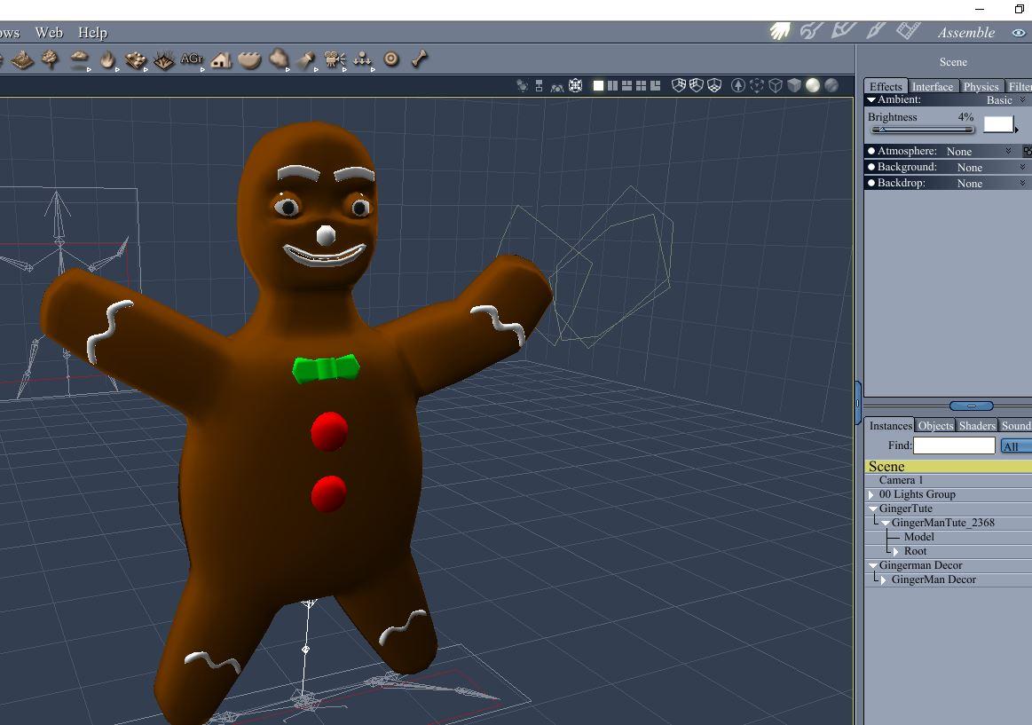Screen dimensions: 1032x725
Task: Collapse the GingerManTute_2368 node
Action: [x=886, y=523]
